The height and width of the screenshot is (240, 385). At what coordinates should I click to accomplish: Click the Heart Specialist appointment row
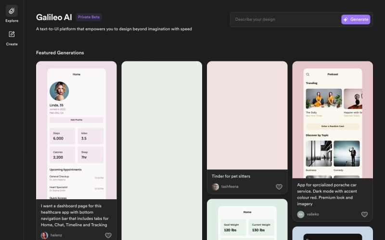[77, 189]
